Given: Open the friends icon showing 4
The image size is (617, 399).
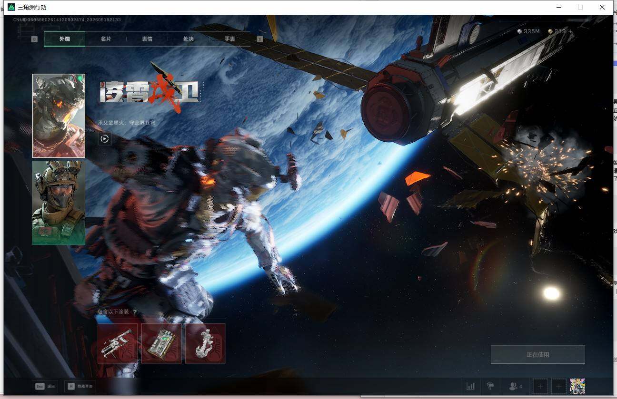Looking at the screenshot, I should [516, 386].
